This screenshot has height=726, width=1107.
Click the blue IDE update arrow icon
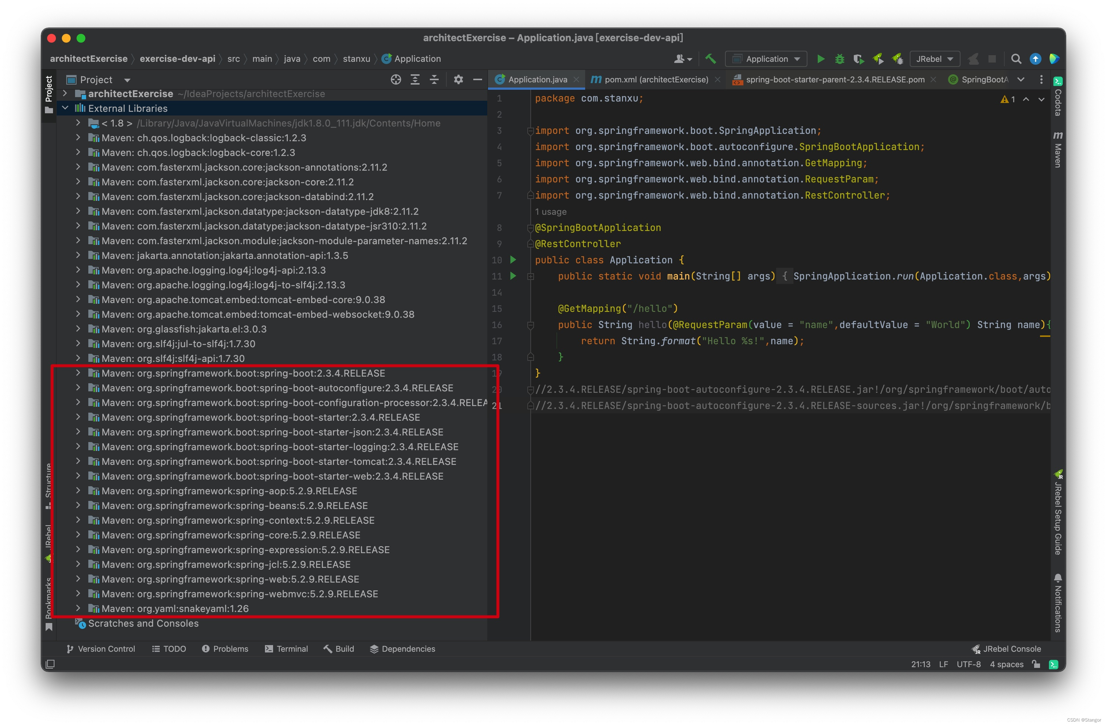(1035, 59)
